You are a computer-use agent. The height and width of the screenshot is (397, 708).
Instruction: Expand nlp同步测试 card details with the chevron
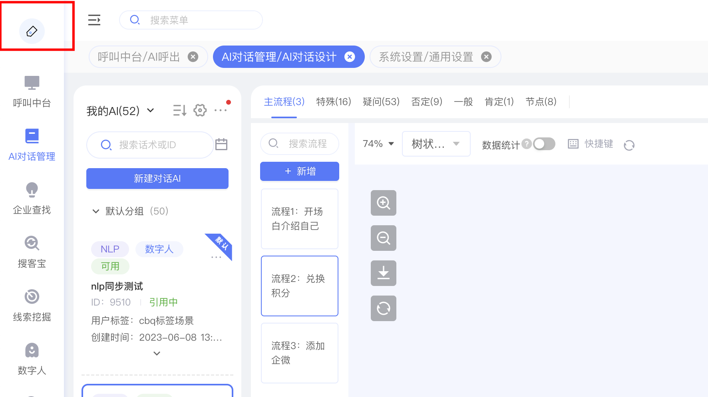pos(157,353)
